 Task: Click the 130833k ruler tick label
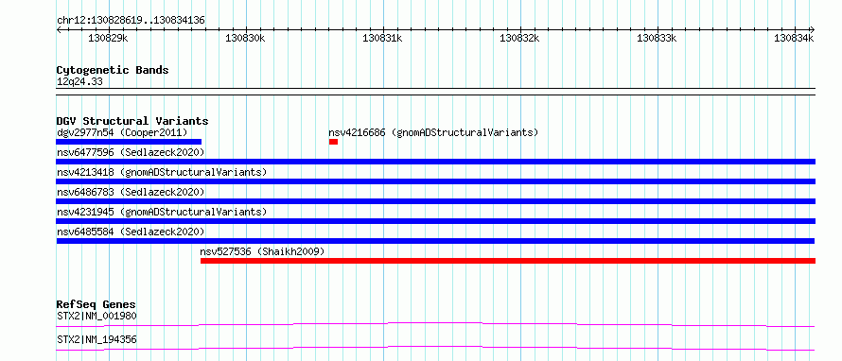[658, 38]
